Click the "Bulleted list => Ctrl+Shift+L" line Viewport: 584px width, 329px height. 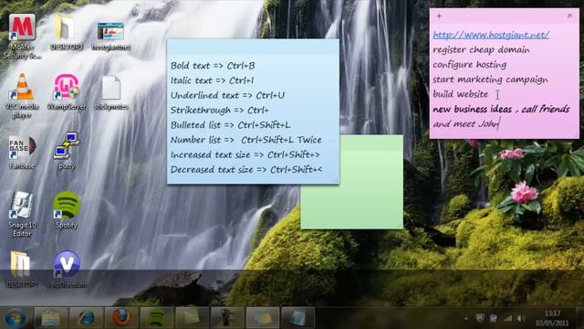[230, 125]
